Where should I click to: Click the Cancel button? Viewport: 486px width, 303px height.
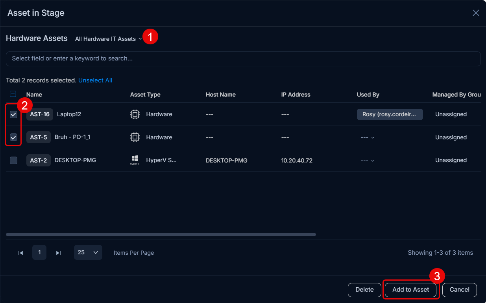[460, 290]
